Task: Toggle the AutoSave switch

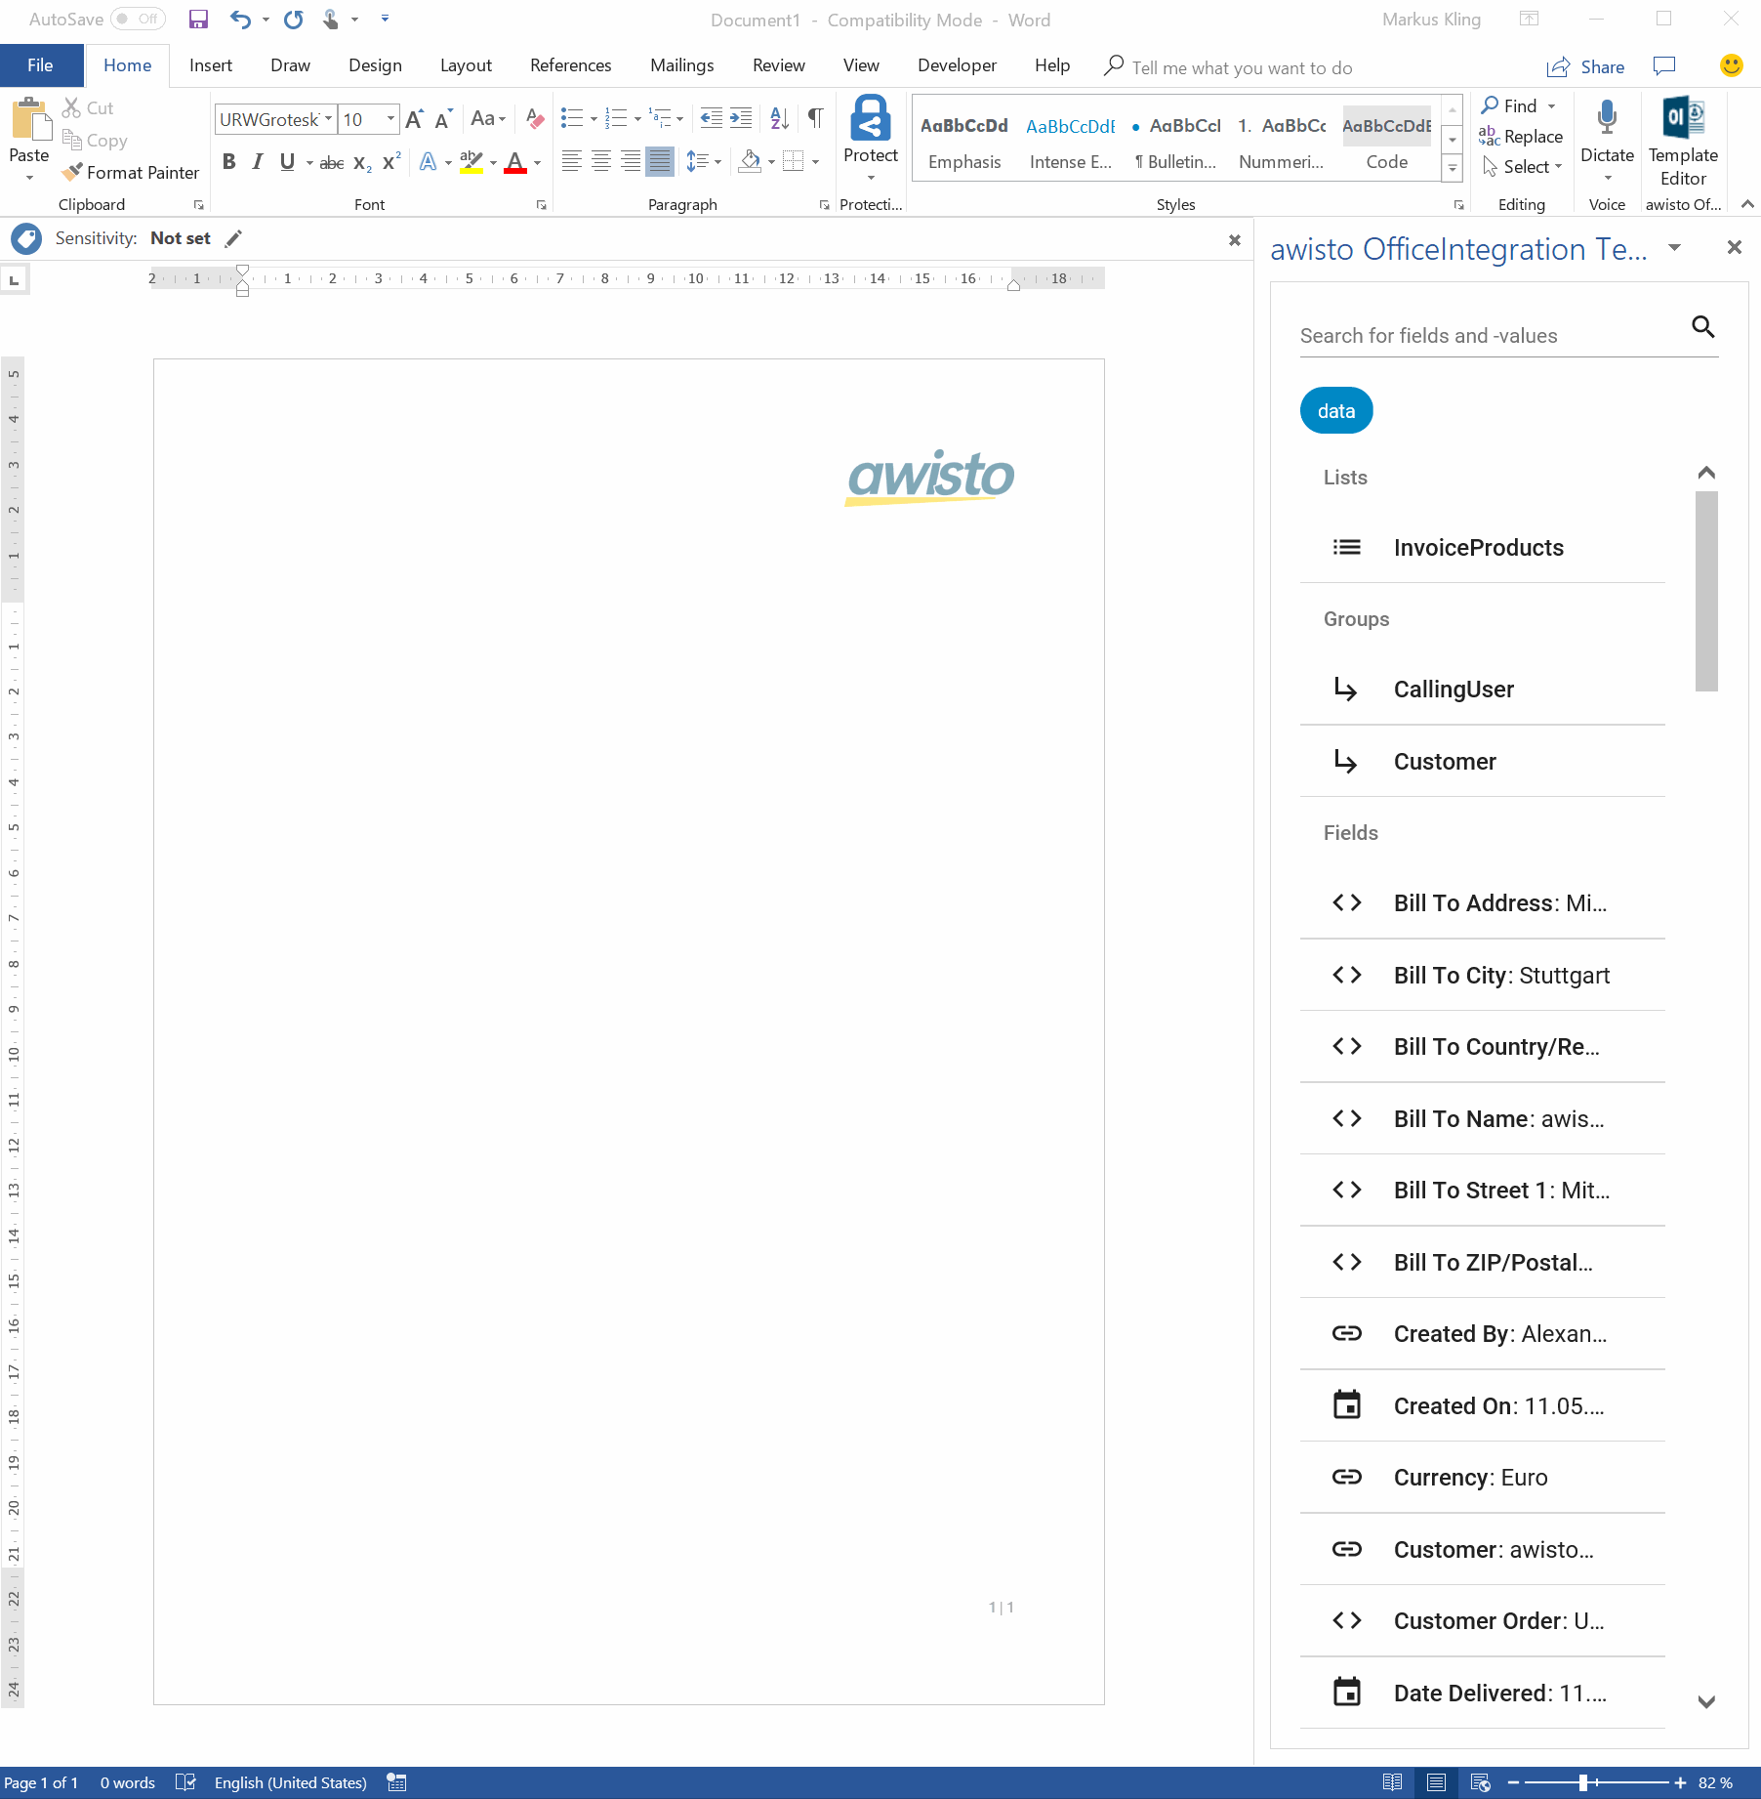Action: pyautogui.click(x=138, y=19)
